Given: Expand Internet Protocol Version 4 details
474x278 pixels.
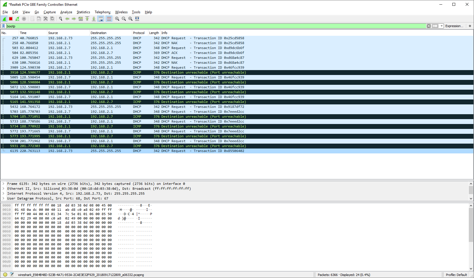Looking at the screenshot, I should coord(3,194).
